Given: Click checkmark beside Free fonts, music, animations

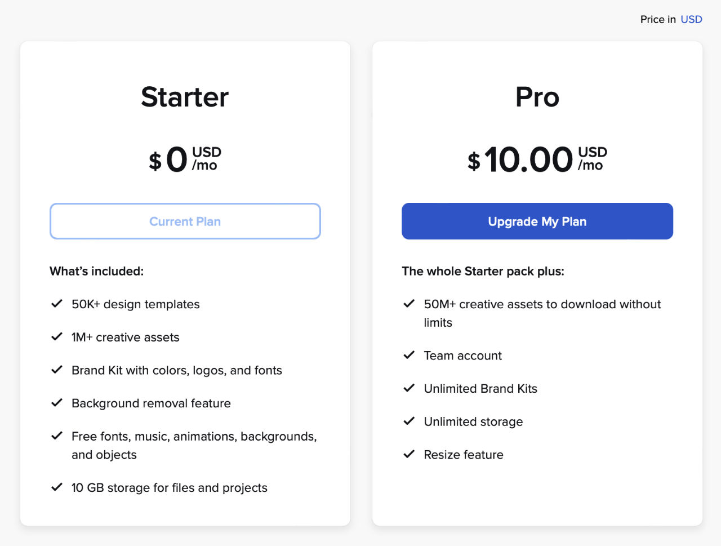Looking at the screenshot, I should (x=57, y=436).
